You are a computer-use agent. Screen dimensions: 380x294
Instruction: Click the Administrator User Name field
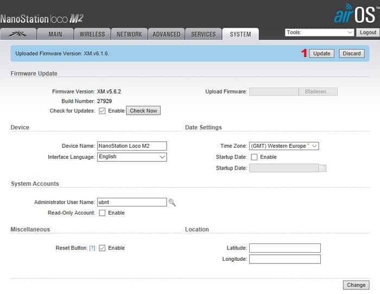[132, 202]
